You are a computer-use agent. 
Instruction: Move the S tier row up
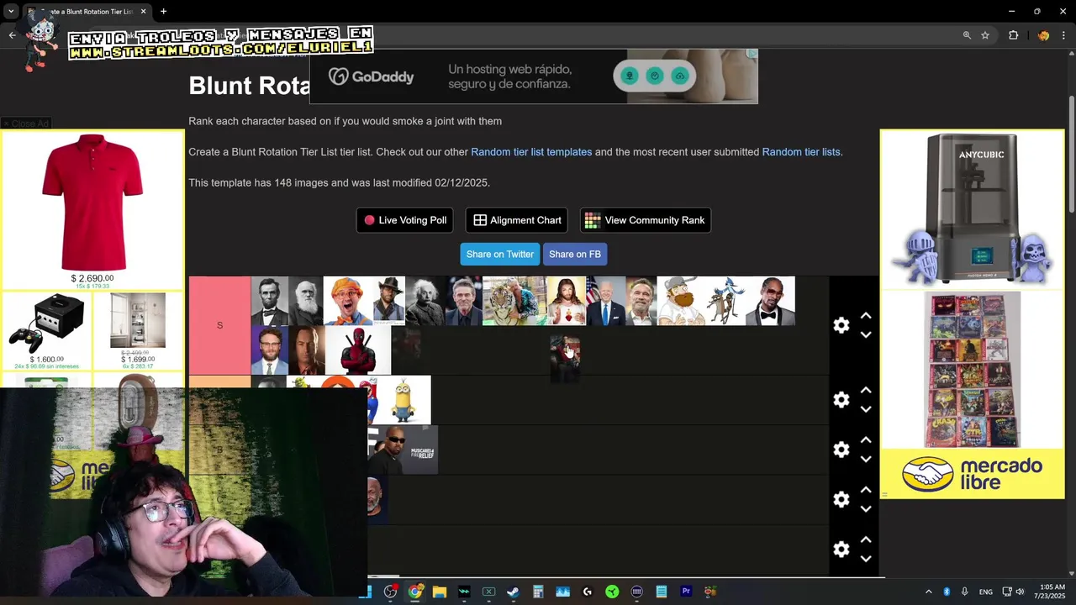click(866, 316)
